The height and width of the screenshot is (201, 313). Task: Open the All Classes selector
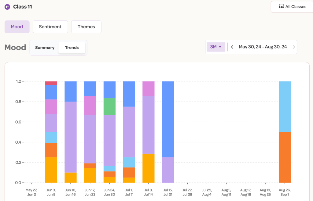tap(292, 7)
